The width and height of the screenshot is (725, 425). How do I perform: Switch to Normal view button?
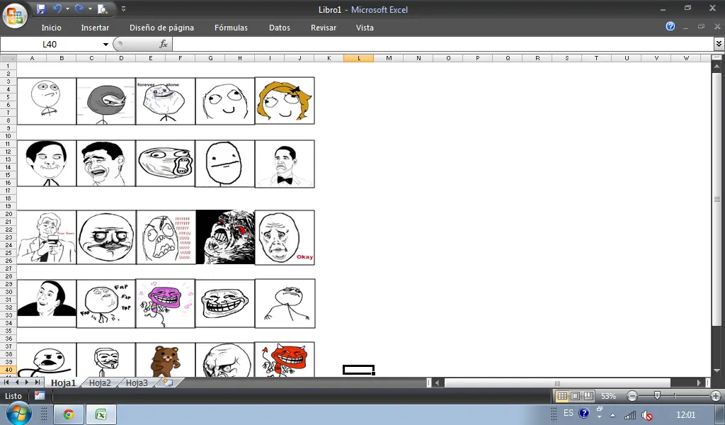click(x=562, y=397)
